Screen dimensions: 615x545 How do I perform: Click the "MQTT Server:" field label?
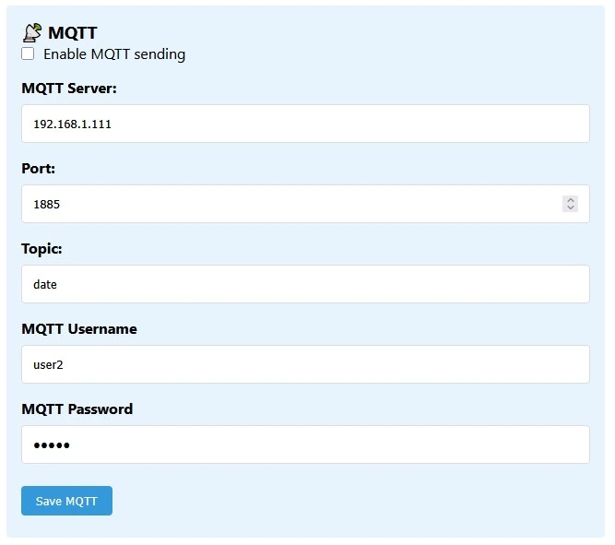click(x=69, y=89)
